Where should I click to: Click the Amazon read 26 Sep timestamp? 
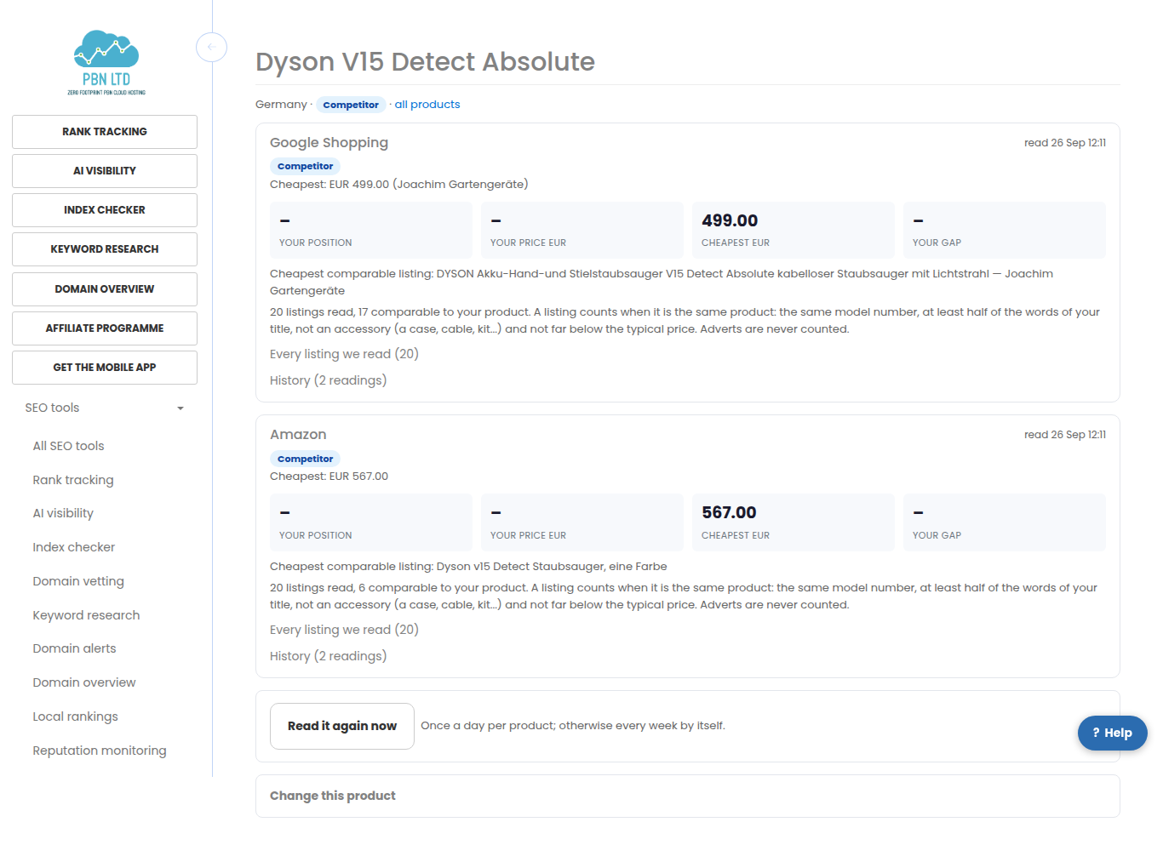point(1065,435)
